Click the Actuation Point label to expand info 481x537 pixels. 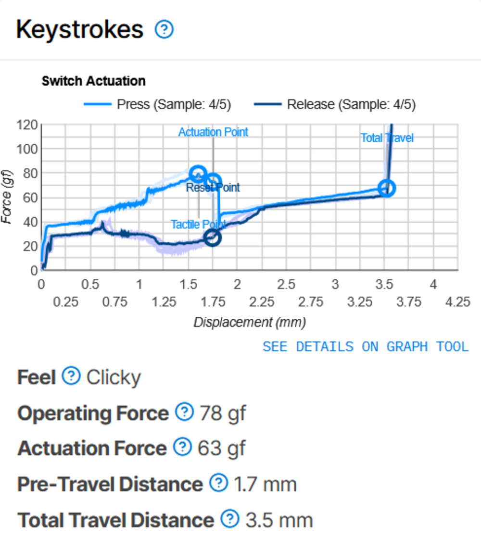(x=213, y=132)
